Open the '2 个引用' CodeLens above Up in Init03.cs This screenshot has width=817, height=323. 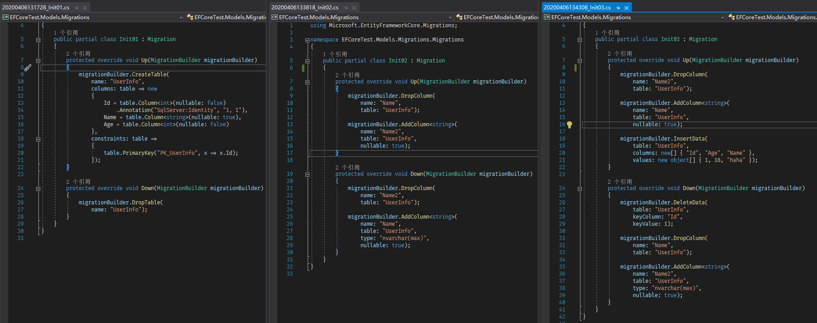click(620, 54)
